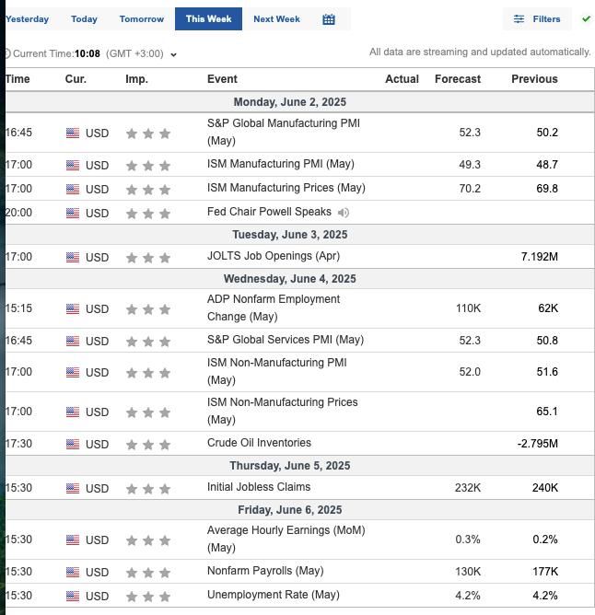Click the importance stars for Nonfarm Payrolls
The height and width of the screenshot is (615, 595).
click(x=147, y=572)
